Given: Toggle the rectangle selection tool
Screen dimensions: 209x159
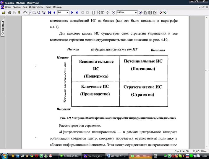Looking at the screenshot, I should click(x=34, y=13).
